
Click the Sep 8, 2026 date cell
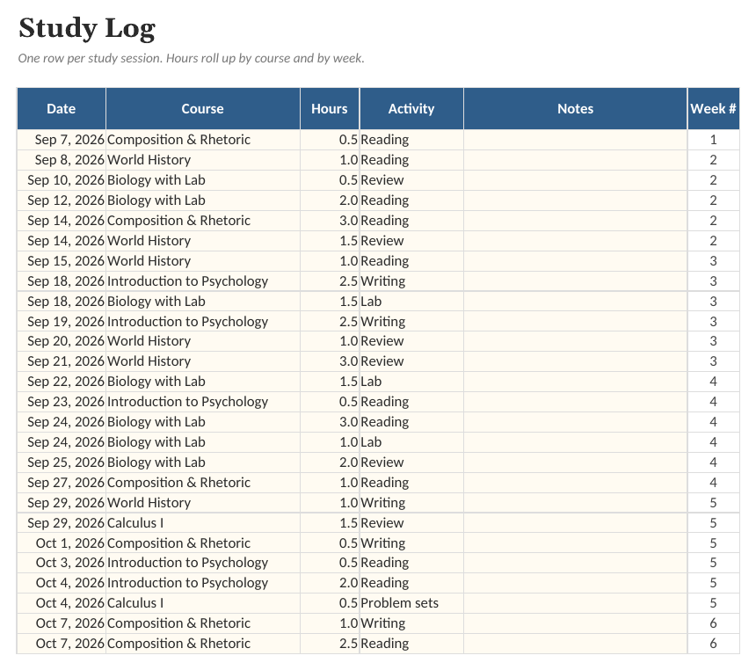(62, 160)
